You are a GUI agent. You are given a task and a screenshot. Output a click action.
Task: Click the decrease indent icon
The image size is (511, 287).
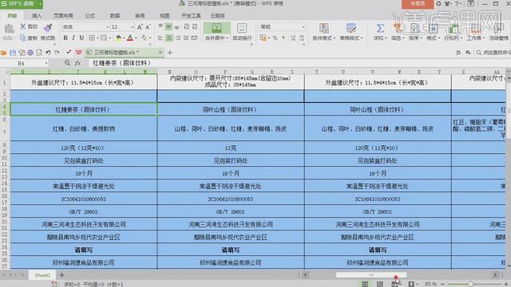[186, 27]
